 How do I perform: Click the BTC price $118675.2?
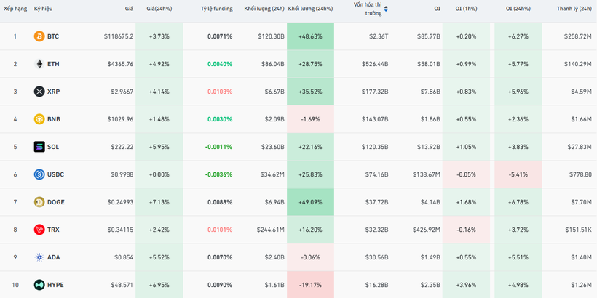point(119,36)
